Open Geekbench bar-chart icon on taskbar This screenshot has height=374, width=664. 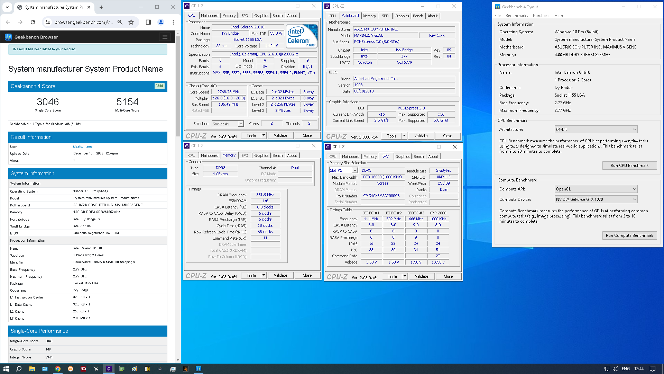point(199,369)
